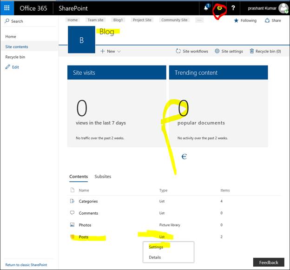
Task: Click the Trending content card header
Action: click(x=218, y=72)
